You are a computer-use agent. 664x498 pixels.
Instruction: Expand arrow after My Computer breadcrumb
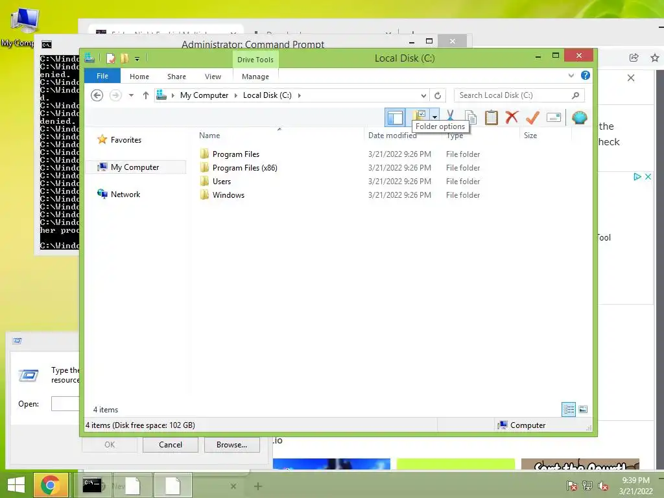click(x=236, y=96)
